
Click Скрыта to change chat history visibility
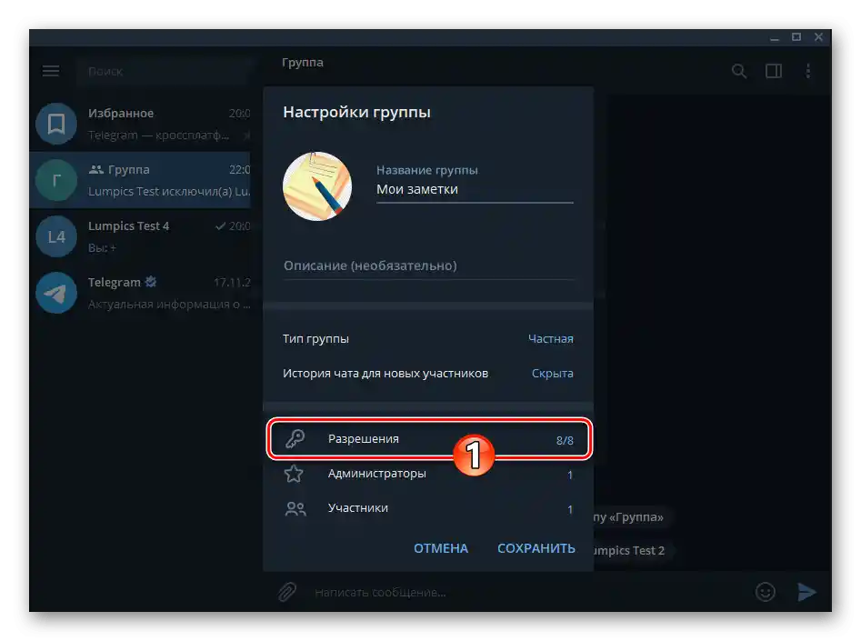[x=553, y=373]
